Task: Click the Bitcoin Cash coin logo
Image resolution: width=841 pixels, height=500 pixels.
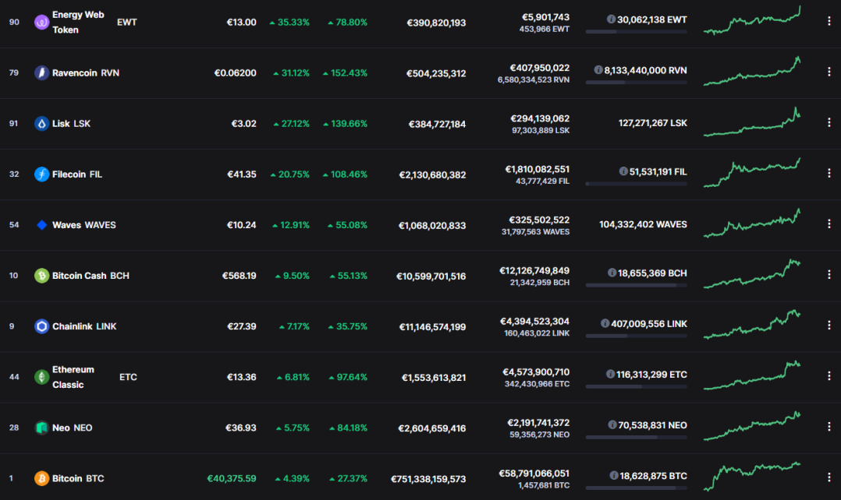Action: [42, 276]
